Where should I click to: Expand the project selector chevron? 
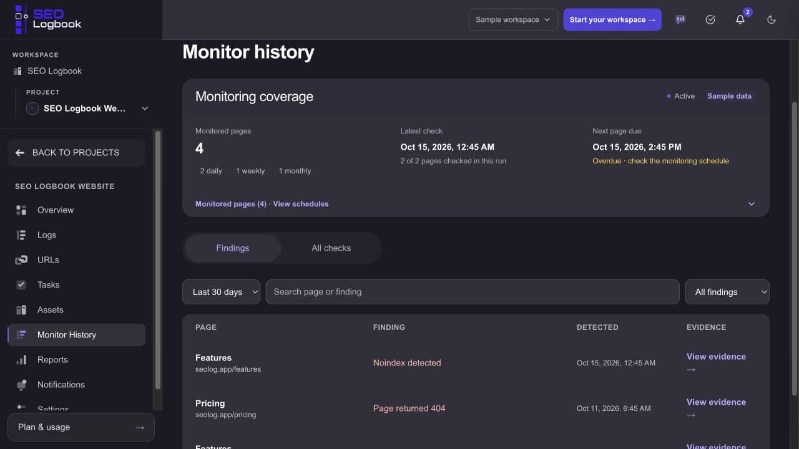coord(145,109)
